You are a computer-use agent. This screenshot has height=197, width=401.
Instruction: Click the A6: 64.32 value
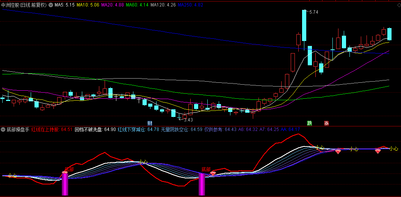pos(248,129)
